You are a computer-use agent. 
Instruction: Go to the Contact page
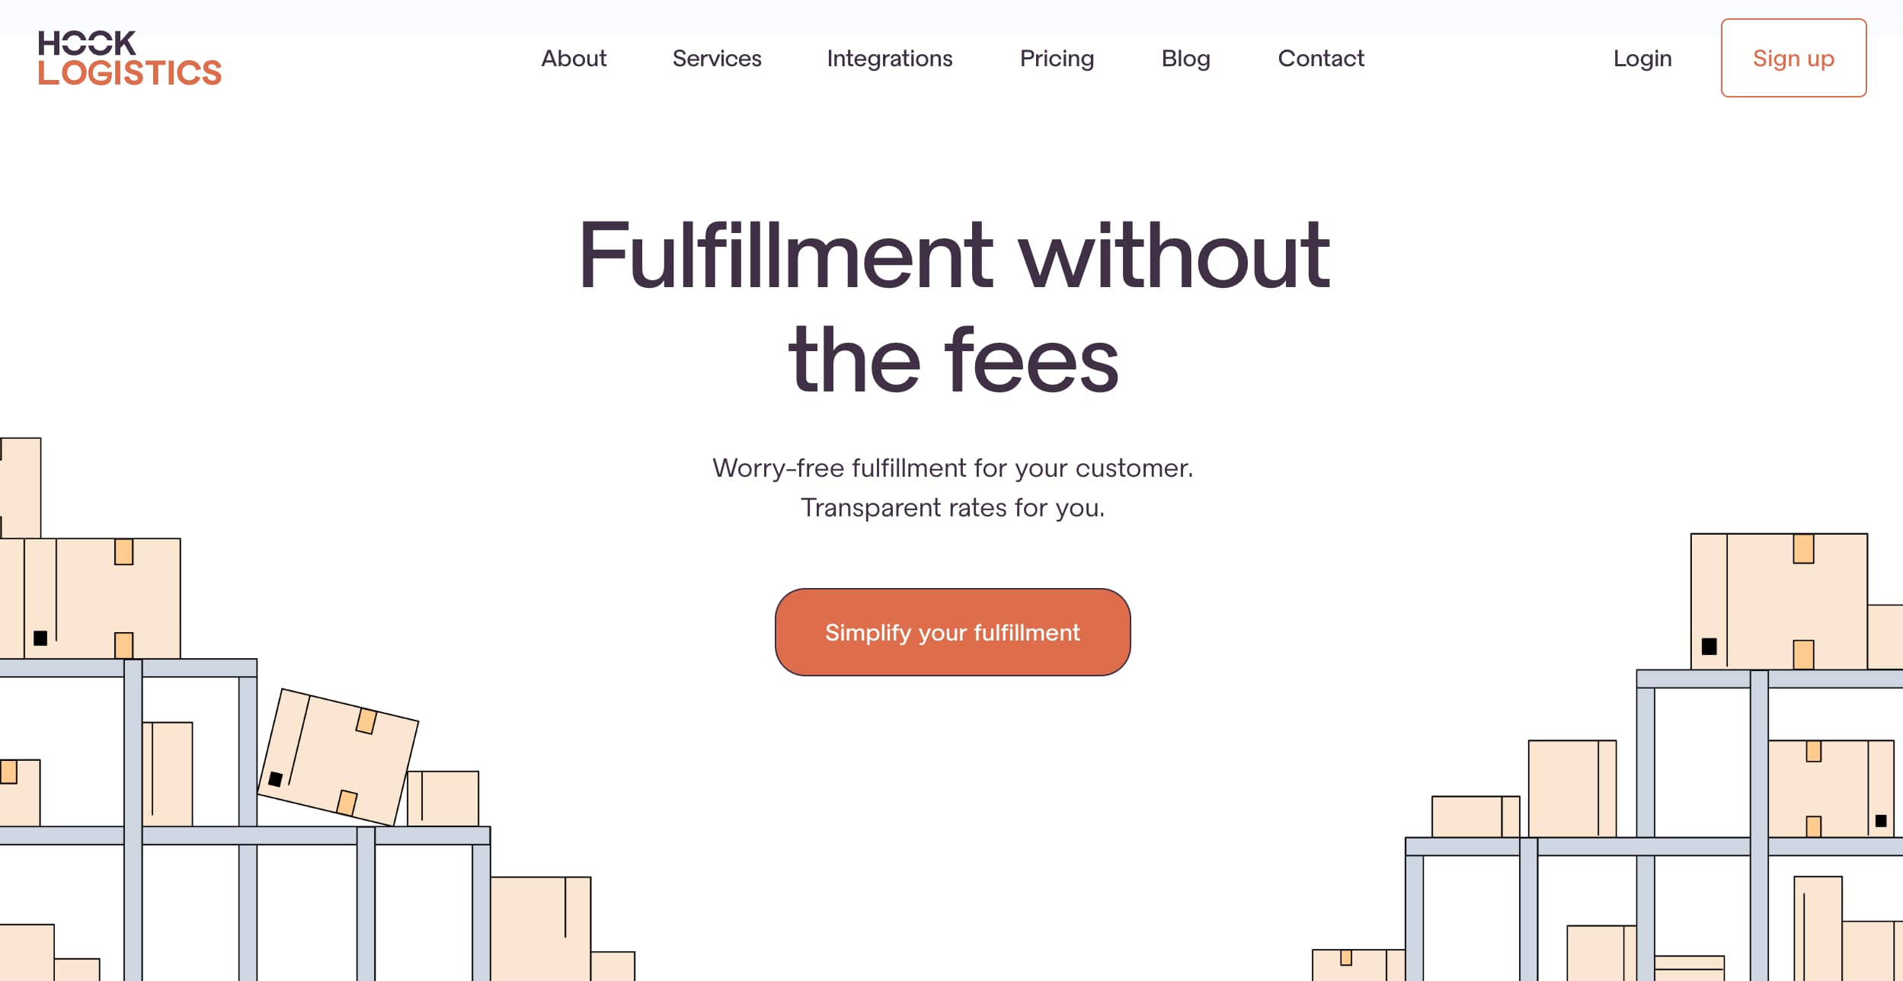point(1321,59)
